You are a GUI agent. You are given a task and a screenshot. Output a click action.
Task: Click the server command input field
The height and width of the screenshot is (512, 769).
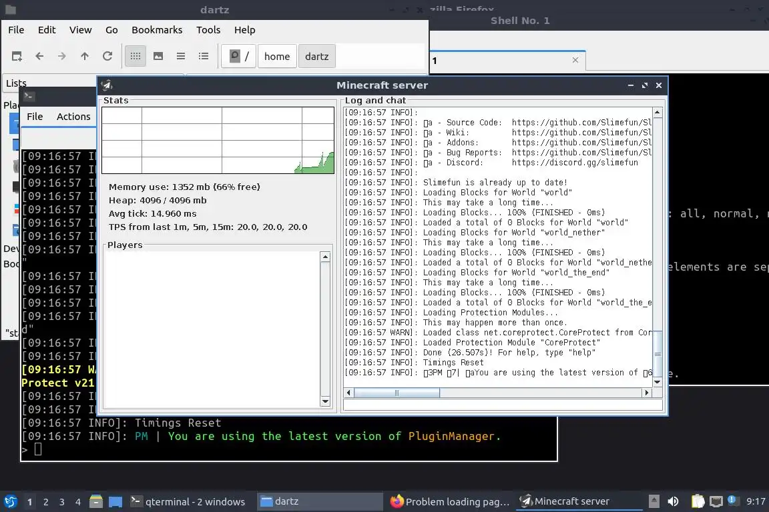coord(503,405)
